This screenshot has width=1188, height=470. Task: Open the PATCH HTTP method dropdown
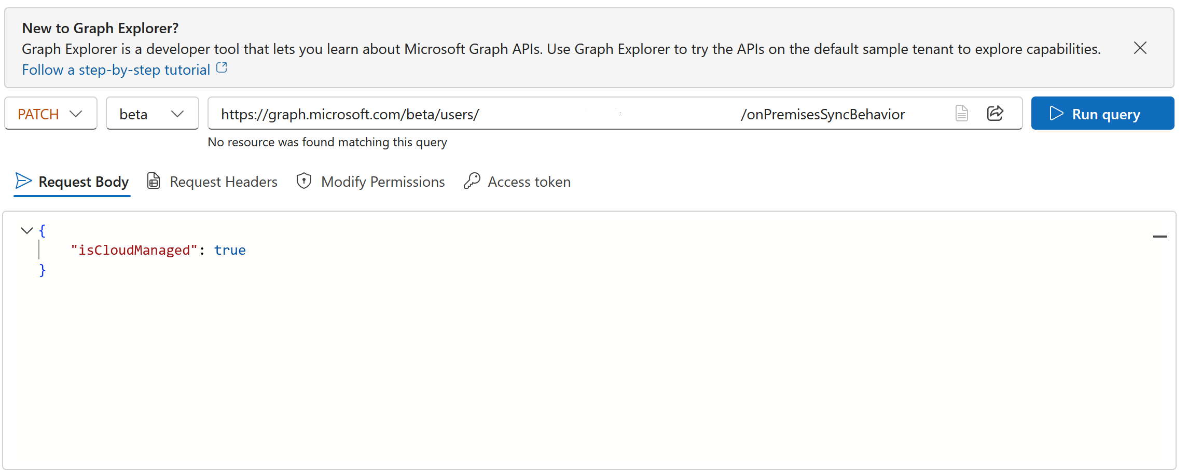click(x=50, y=114)
